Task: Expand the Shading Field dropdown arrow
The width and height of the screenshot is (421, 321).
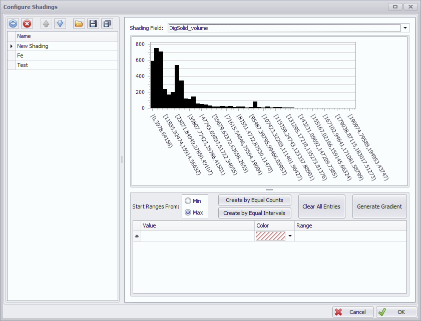Action: point(405,28)
